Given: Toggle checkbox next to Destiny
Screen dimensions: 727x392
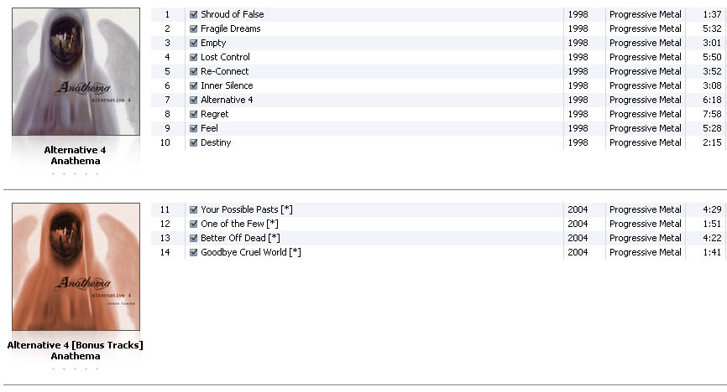Looking at the screenshot, I should (194, 142).
